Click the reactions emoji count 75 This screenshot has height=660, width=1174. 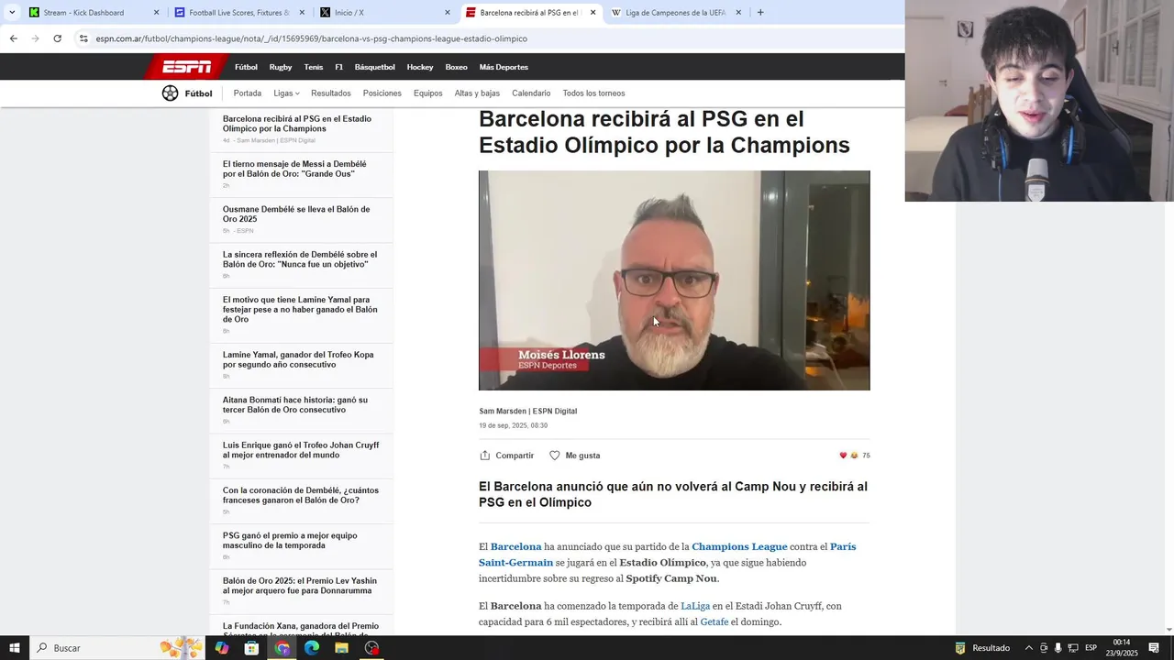[x=855, y=456]
